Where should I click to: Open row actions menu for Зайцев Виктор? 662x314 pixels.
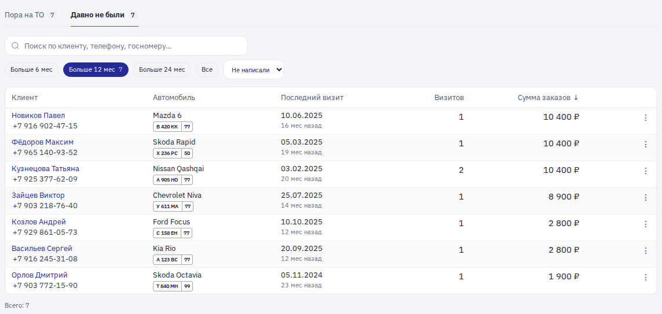(645, 198)
